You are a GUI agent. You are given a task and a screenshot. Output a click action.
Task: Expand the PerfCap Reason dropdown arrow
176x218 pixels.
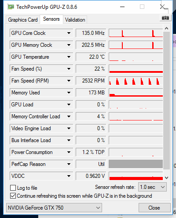click(x=69, y=164)
